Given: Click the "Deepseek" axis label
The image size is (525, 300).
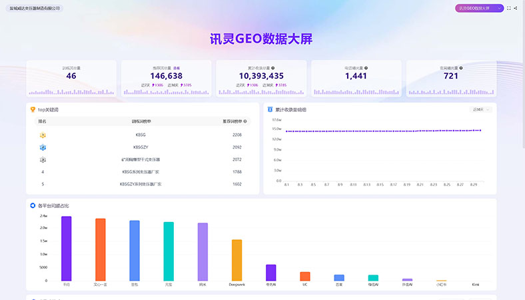Looking at the screenshot, I should pyautogui.click(x=237, y=285).
